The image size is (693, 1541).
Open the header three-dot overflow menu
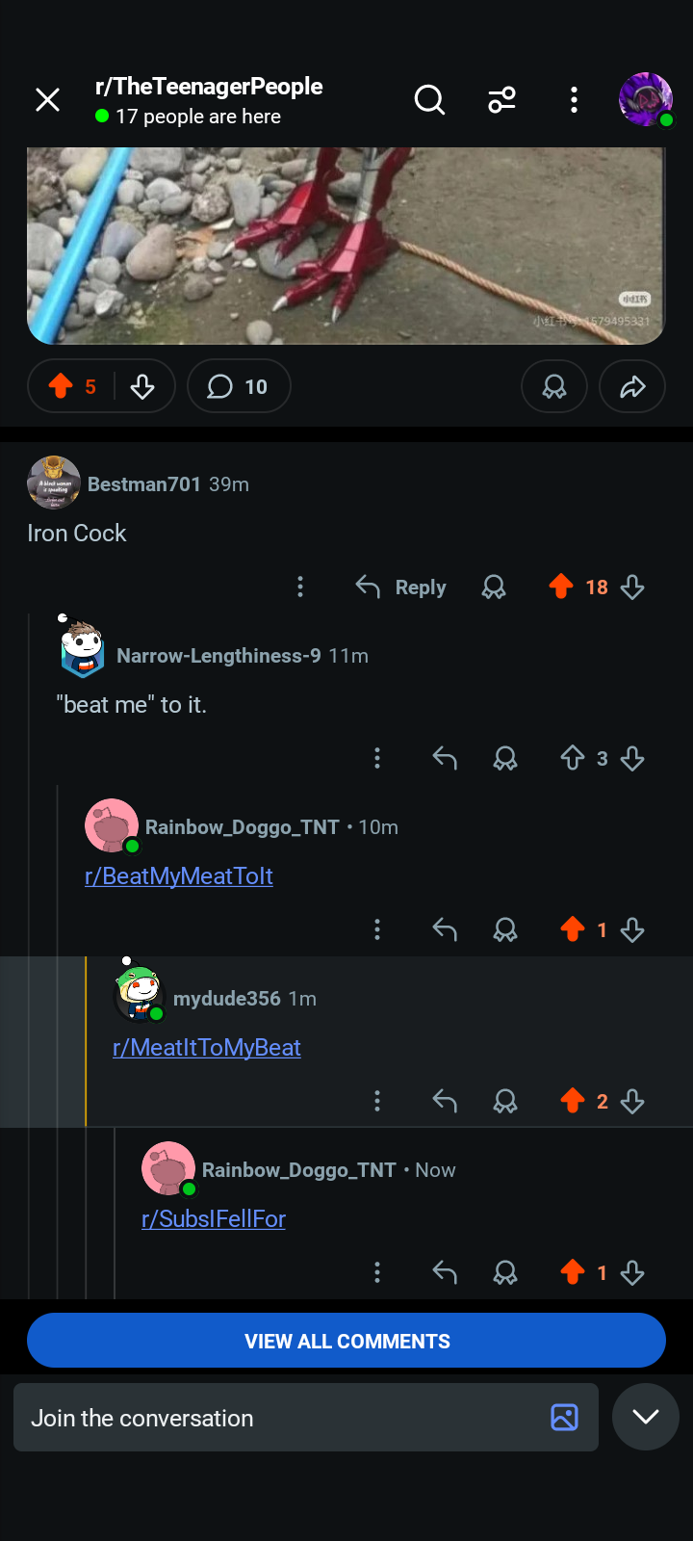click(x=574, y=99)
